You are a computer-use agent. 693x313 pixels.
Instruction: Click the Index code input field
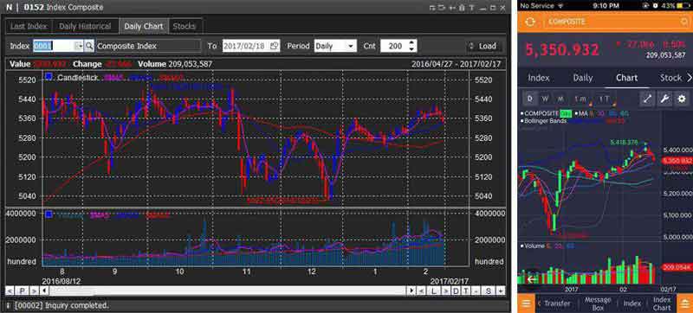pyautogui.click(x=54, y=46)
